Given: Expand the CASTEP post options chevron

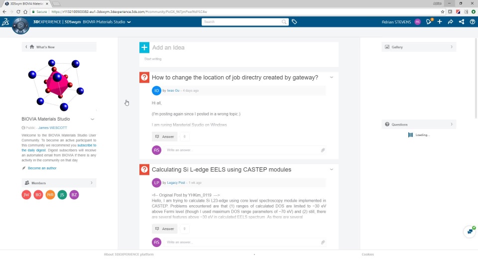Looking at the screenshot, I should [332, 170].
